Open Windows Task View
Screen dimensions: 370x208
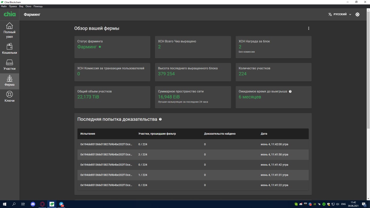click(x=23, y=204)
